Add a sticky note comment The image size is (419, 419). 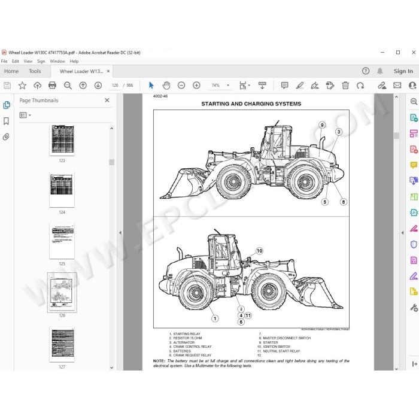coord(284,86)
